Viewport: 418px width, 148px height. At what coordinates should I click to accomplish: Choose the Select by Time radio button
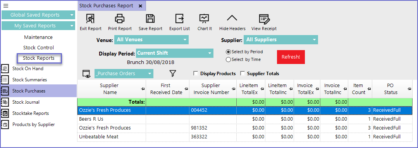click(x=228, y=60)
